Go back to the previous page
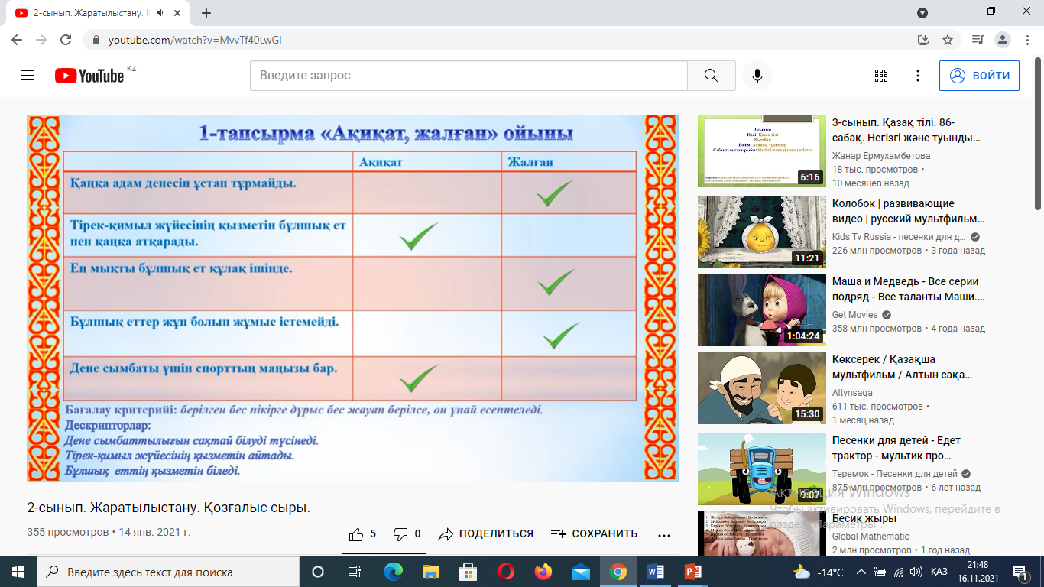 [x=18, y=40]
